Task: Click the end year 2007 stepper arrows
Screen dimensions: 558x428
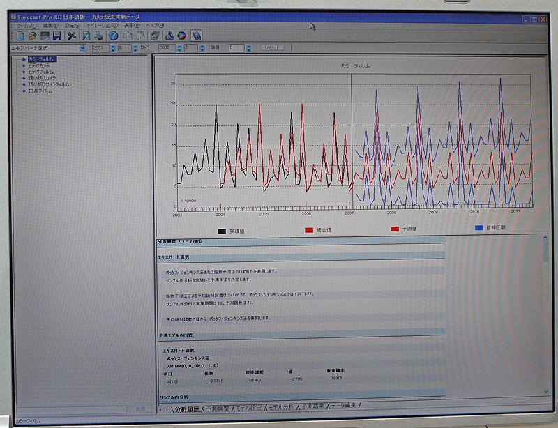Action: pos(179,48)
